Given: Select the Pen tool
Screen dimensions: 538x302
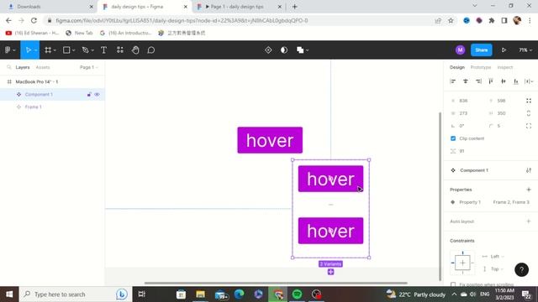Looking at the screenshot, I should [x=85, y=50].
